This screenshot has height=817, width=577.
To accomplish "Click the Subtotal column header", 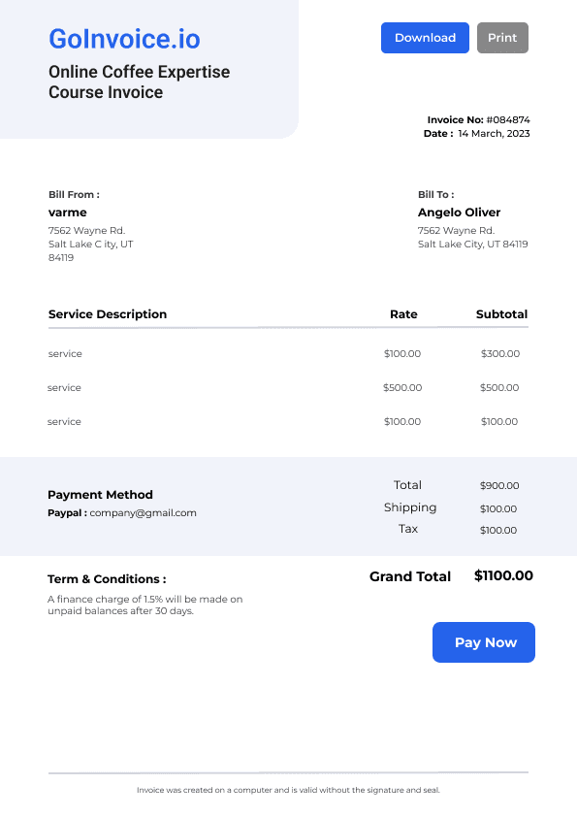I will pyautogui.click(x=502, y=314).
